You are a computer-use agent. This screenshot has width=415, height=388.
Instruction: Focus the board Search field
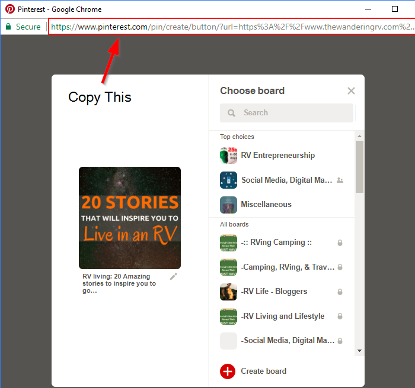pos(286,113)
